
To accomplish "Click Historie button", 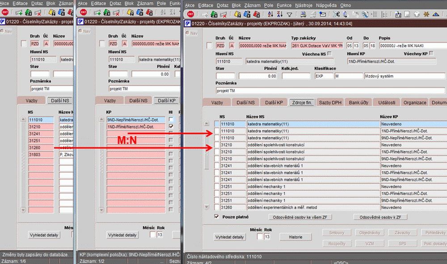I will 295,237.
